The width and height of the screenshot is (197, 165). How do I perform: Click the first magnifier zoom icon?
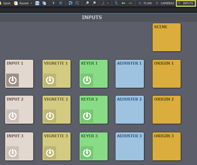coord(87,3)
